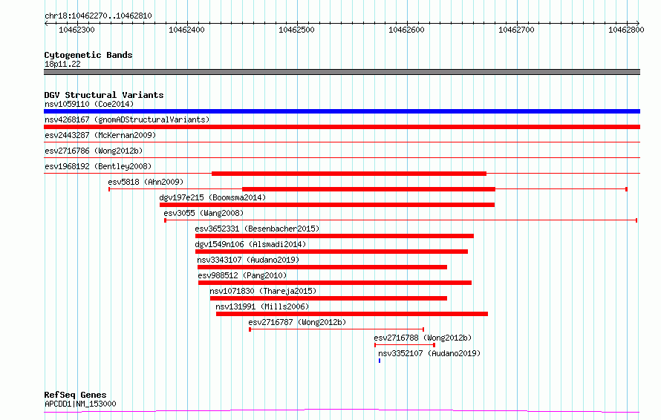
Task: Open variant esv2716786 (Wong2012b) label
Action: 94,151
